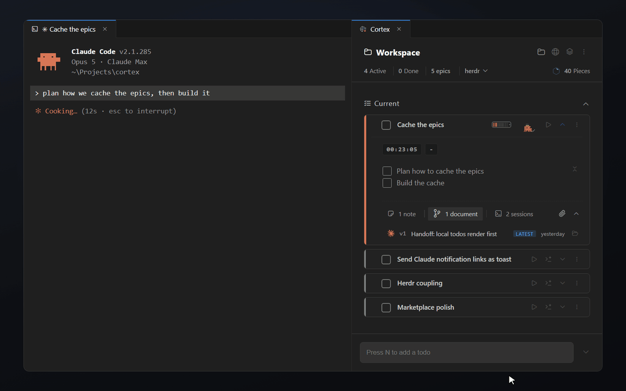Collapse the Cache the epics card
The width and height of the screenshot is (626, 391).
click(x=562, y=125)
